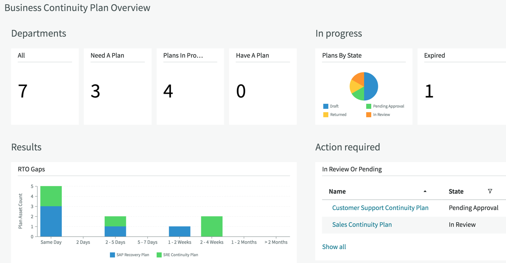Toggle the Returned legend swatch
The image size is (506, 263).
click(x=326, y=115)
